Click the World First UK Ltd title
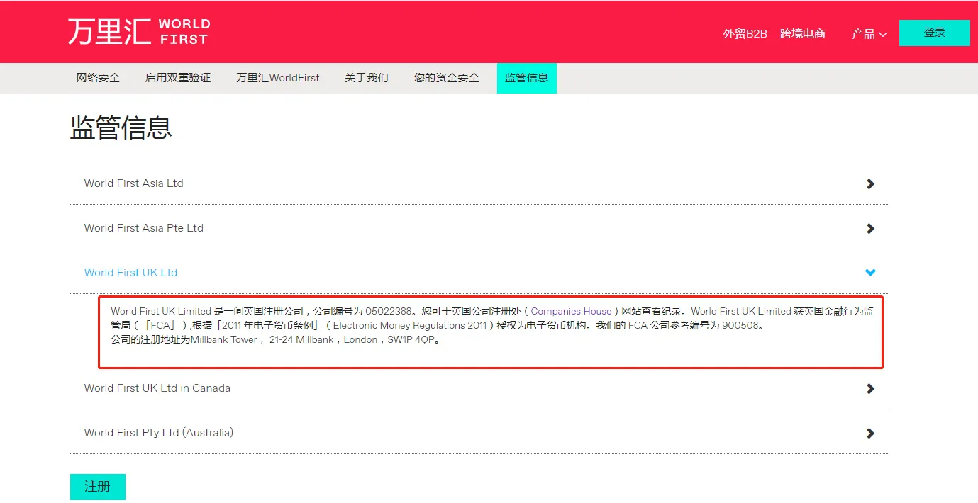 coord(130,272)
